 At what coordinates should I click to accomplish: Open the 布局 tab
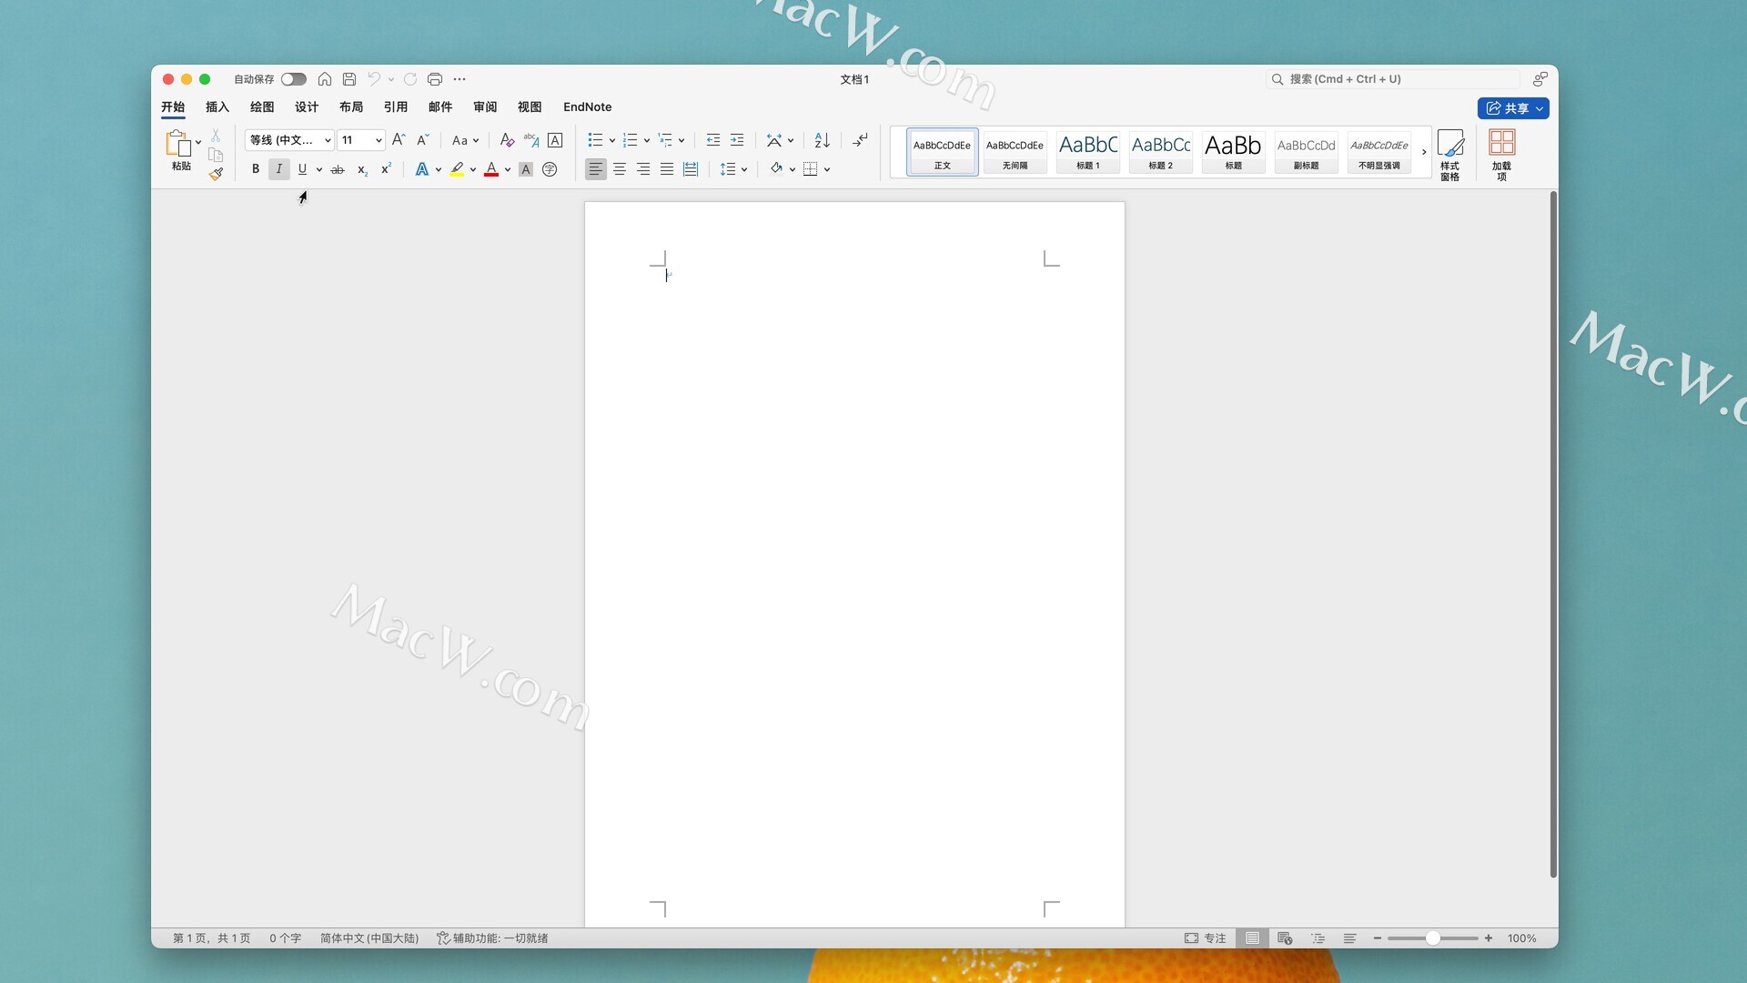coord(351,107)
